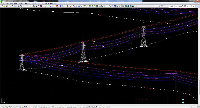Click the Save disk toolbar icon

point(7,6)
